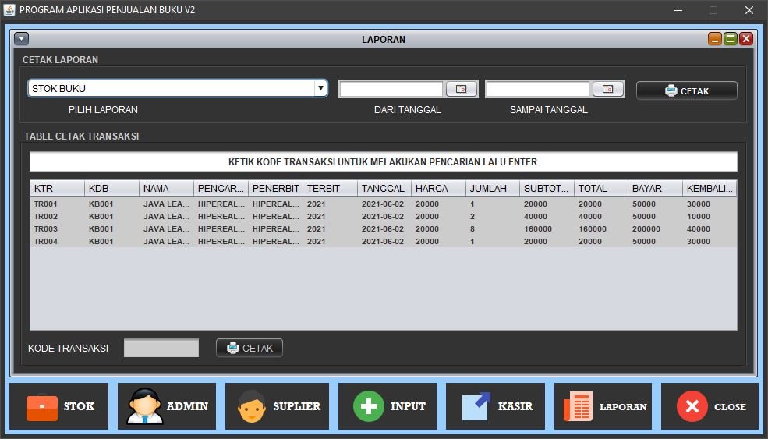This screenshot has height=439, width=768.
Task: Launch the KASIR screen
Action: (495, 406)
